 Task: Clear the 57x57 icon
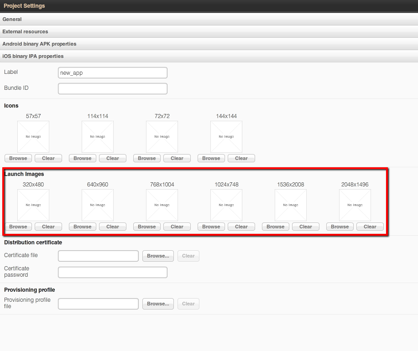(x=48, y=158)
